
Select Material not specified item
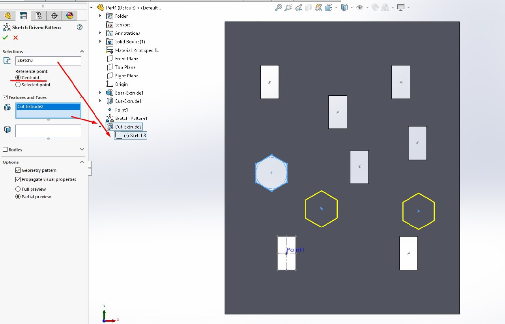click(138, 50)
